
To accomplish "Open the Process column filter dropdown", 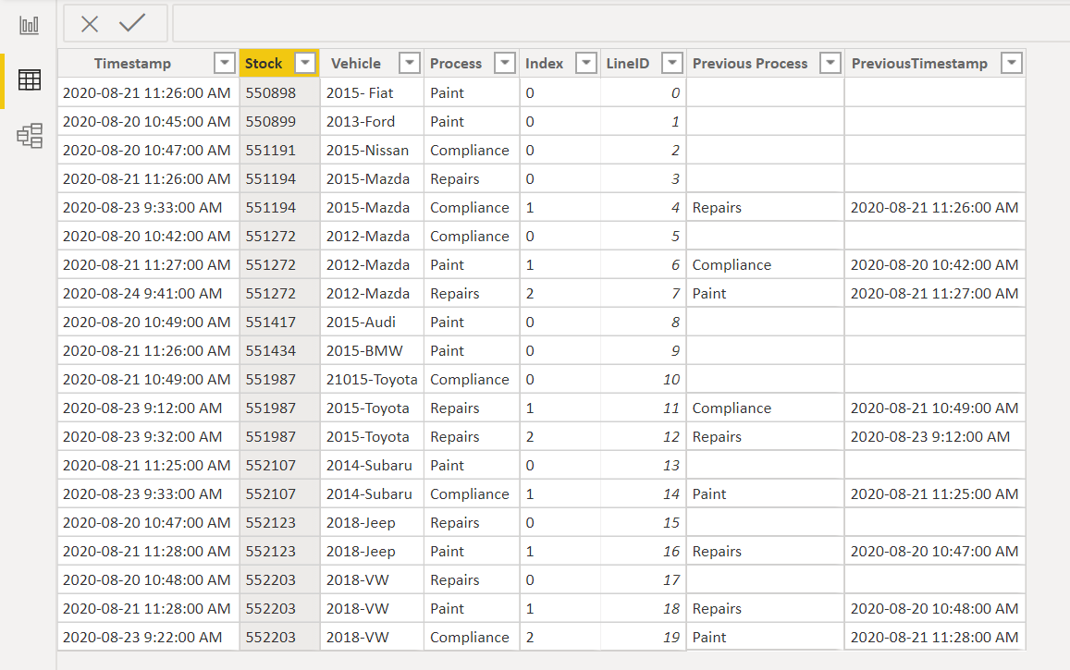I will point(504,63).
